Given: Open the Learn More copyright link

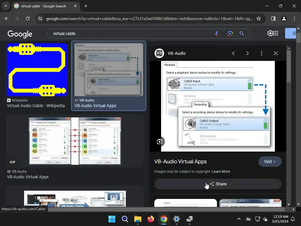Looking at the screenshot, I should (x=221, y=172).
